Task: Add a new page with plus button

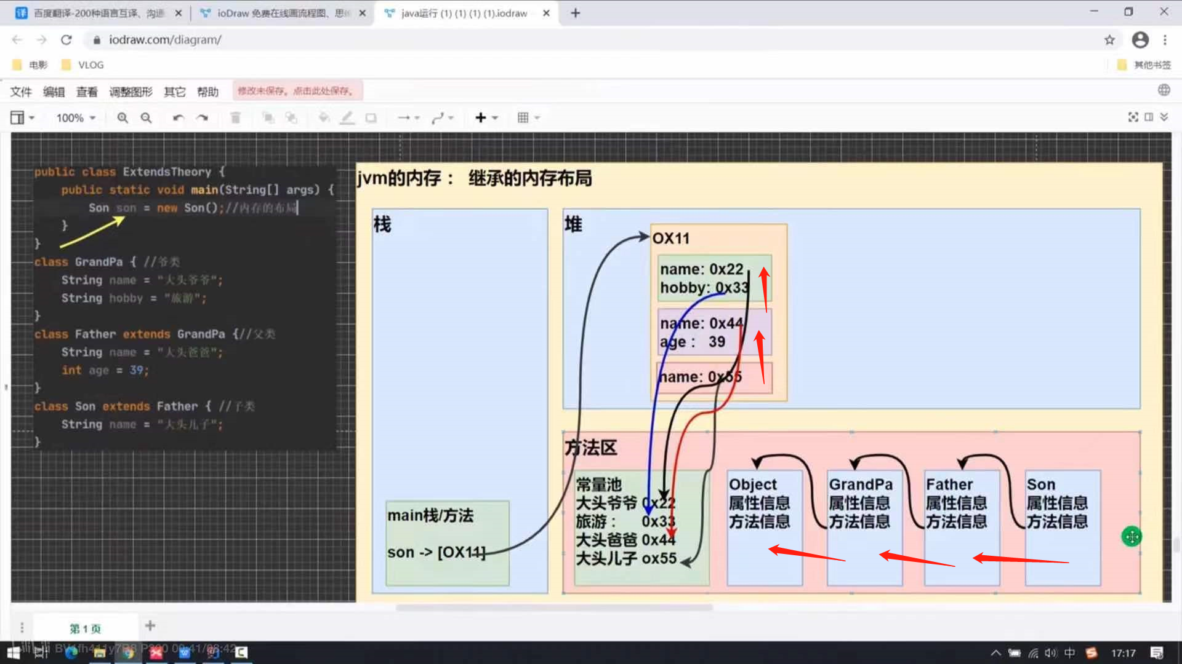Action: 150,626
